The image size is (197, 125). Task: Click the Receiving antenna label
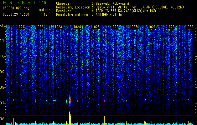pos(72,15)
